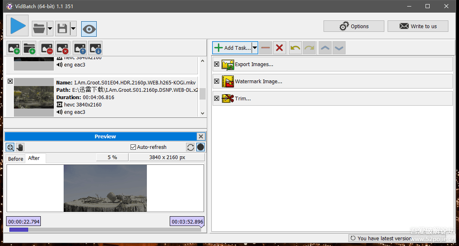Open the dropdown arrow beside the open folder button
Screen dimensions: 459x246
point(50,29)
